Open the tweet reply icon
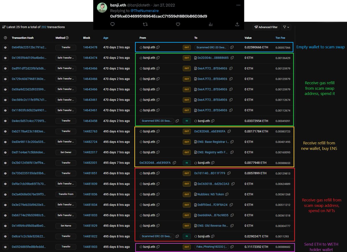The image size is (347, 252). [x=113, y=25]
